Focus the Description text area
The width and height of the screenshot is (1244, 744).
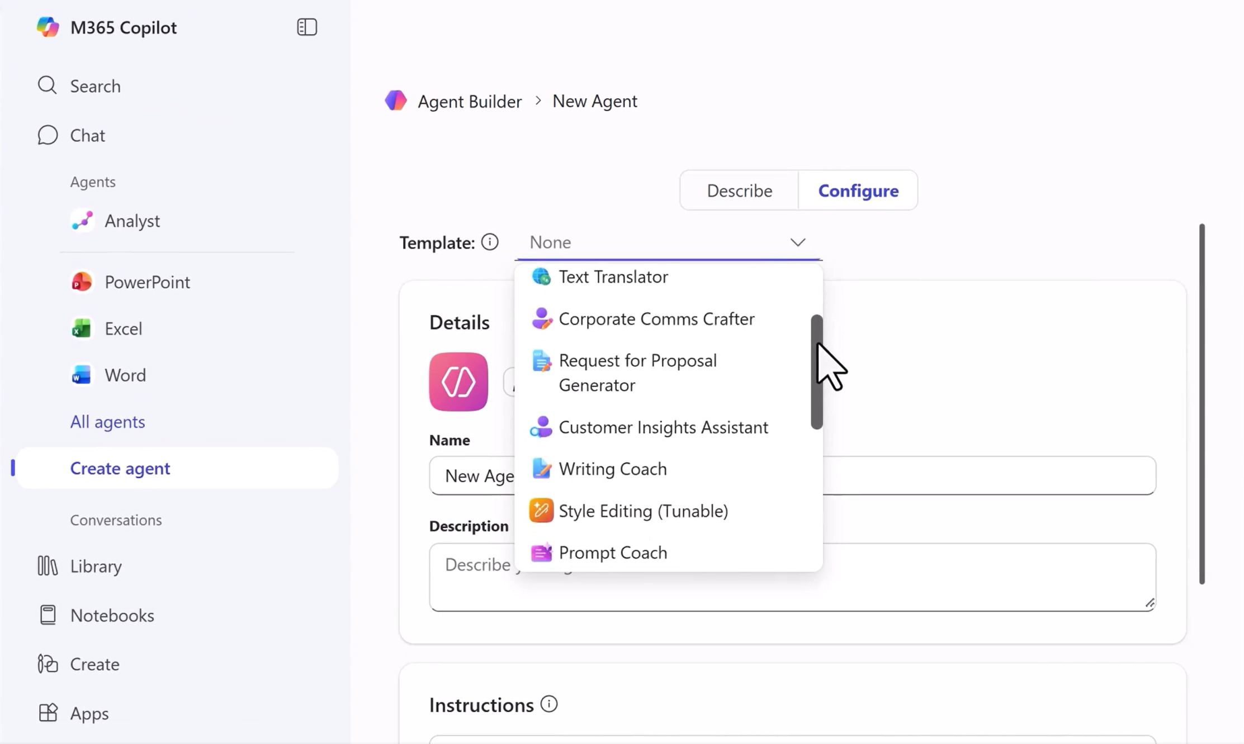[x=792, y=577]
